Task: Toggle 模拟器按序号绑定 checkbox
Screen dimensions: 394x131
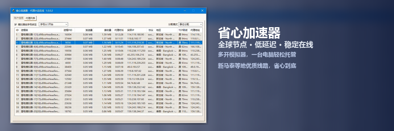Action: coord(15,24)
